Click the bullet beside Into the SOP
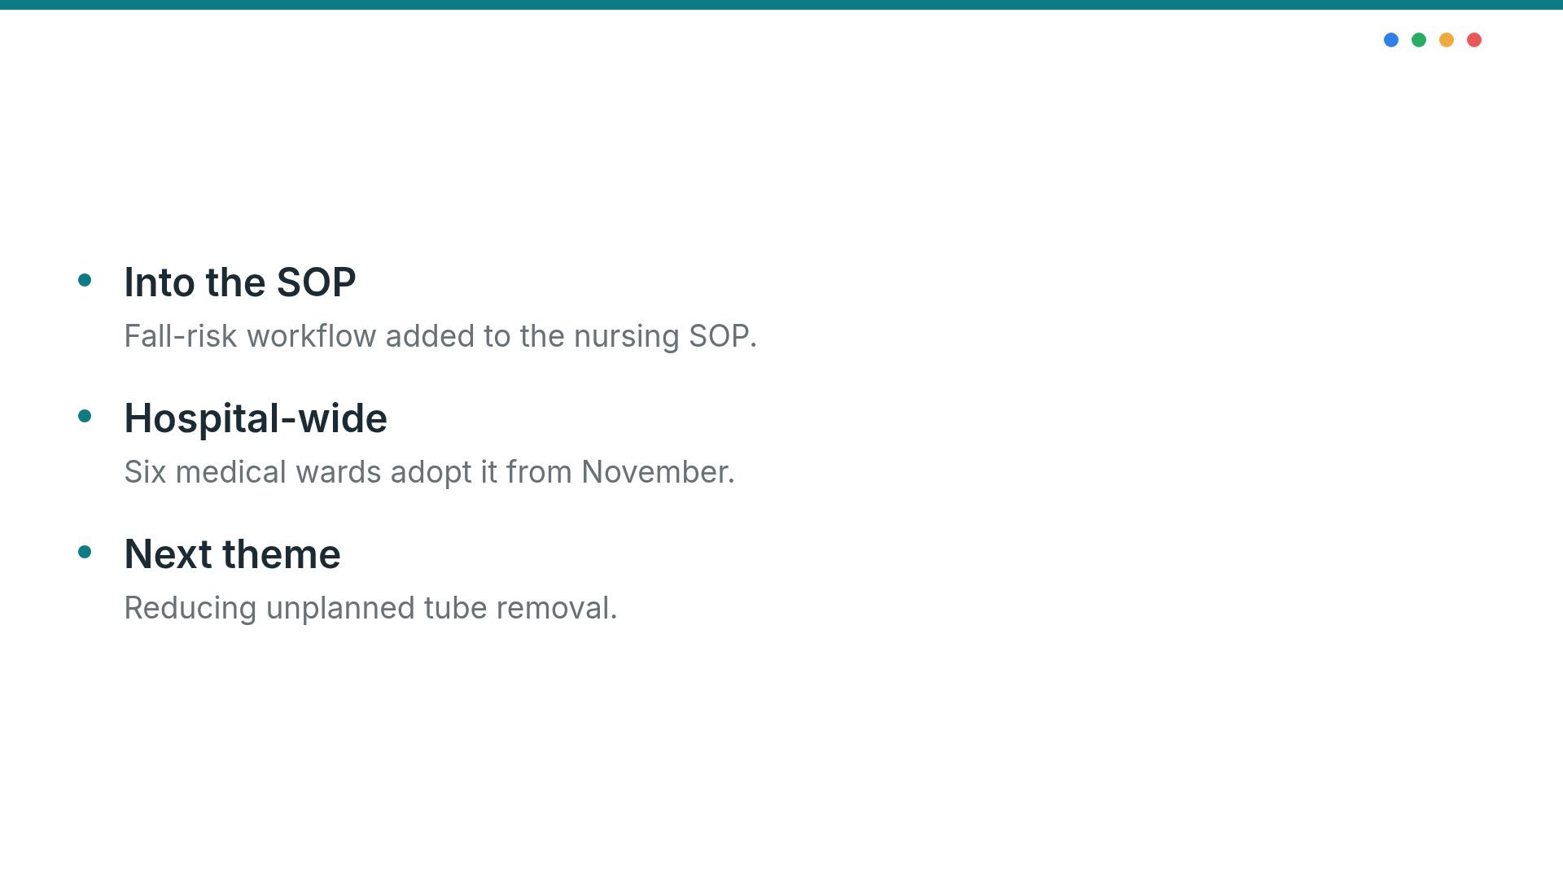Screen dimensions: 1563x879 (x=85, y=280)
